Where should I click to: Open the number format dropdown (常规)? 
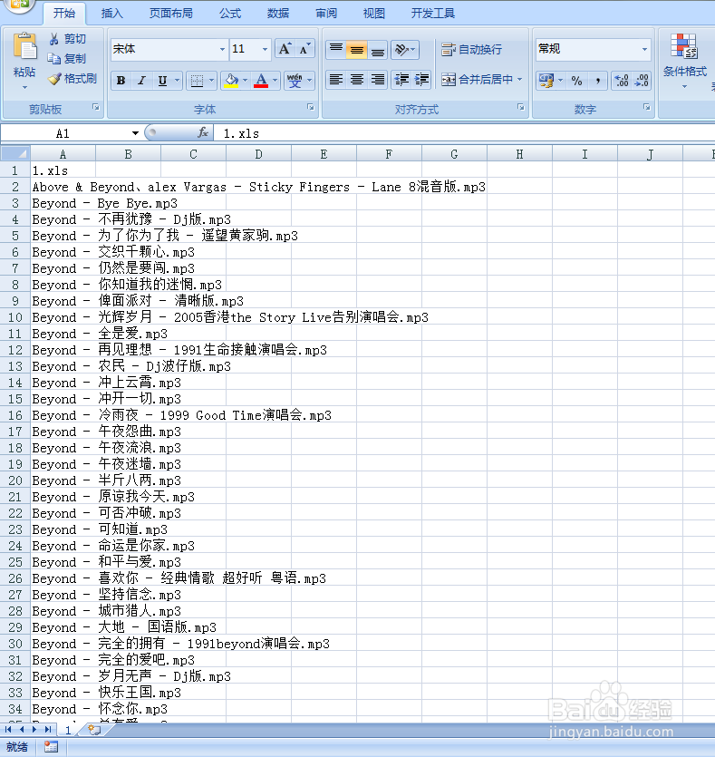pyautogui.click(x=644, y=49)
